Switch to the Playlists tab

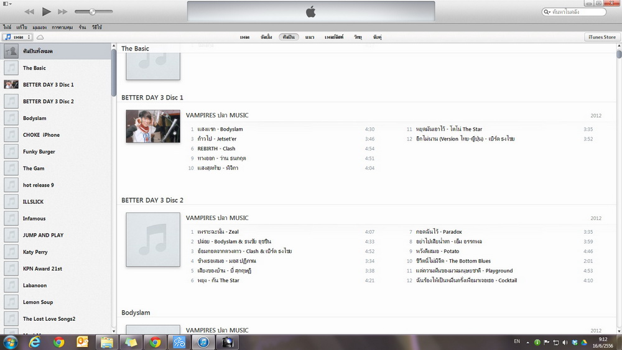334,37
